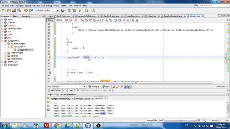The image size is (230, 129).
Task: Click the New File toolbar icon
Action: pyautogui.click(x=4, y=10)
